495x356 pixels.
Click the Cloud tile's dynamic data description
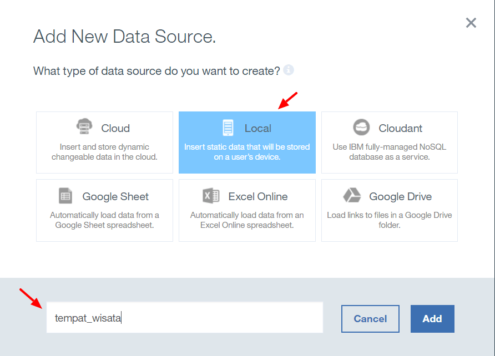(104, 152)
